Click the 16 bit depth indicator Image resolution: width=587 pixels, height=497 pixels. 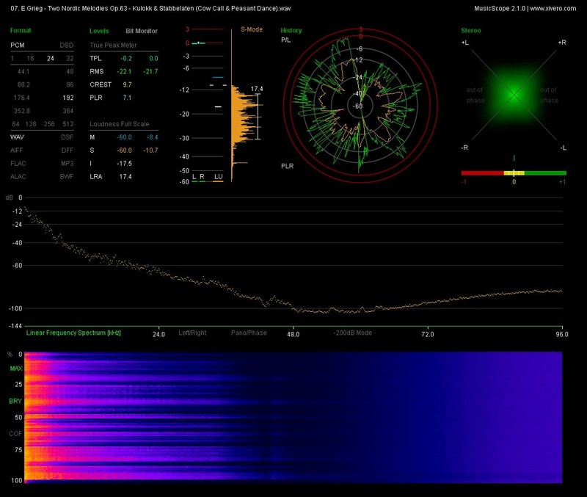(x=30, y=59)
